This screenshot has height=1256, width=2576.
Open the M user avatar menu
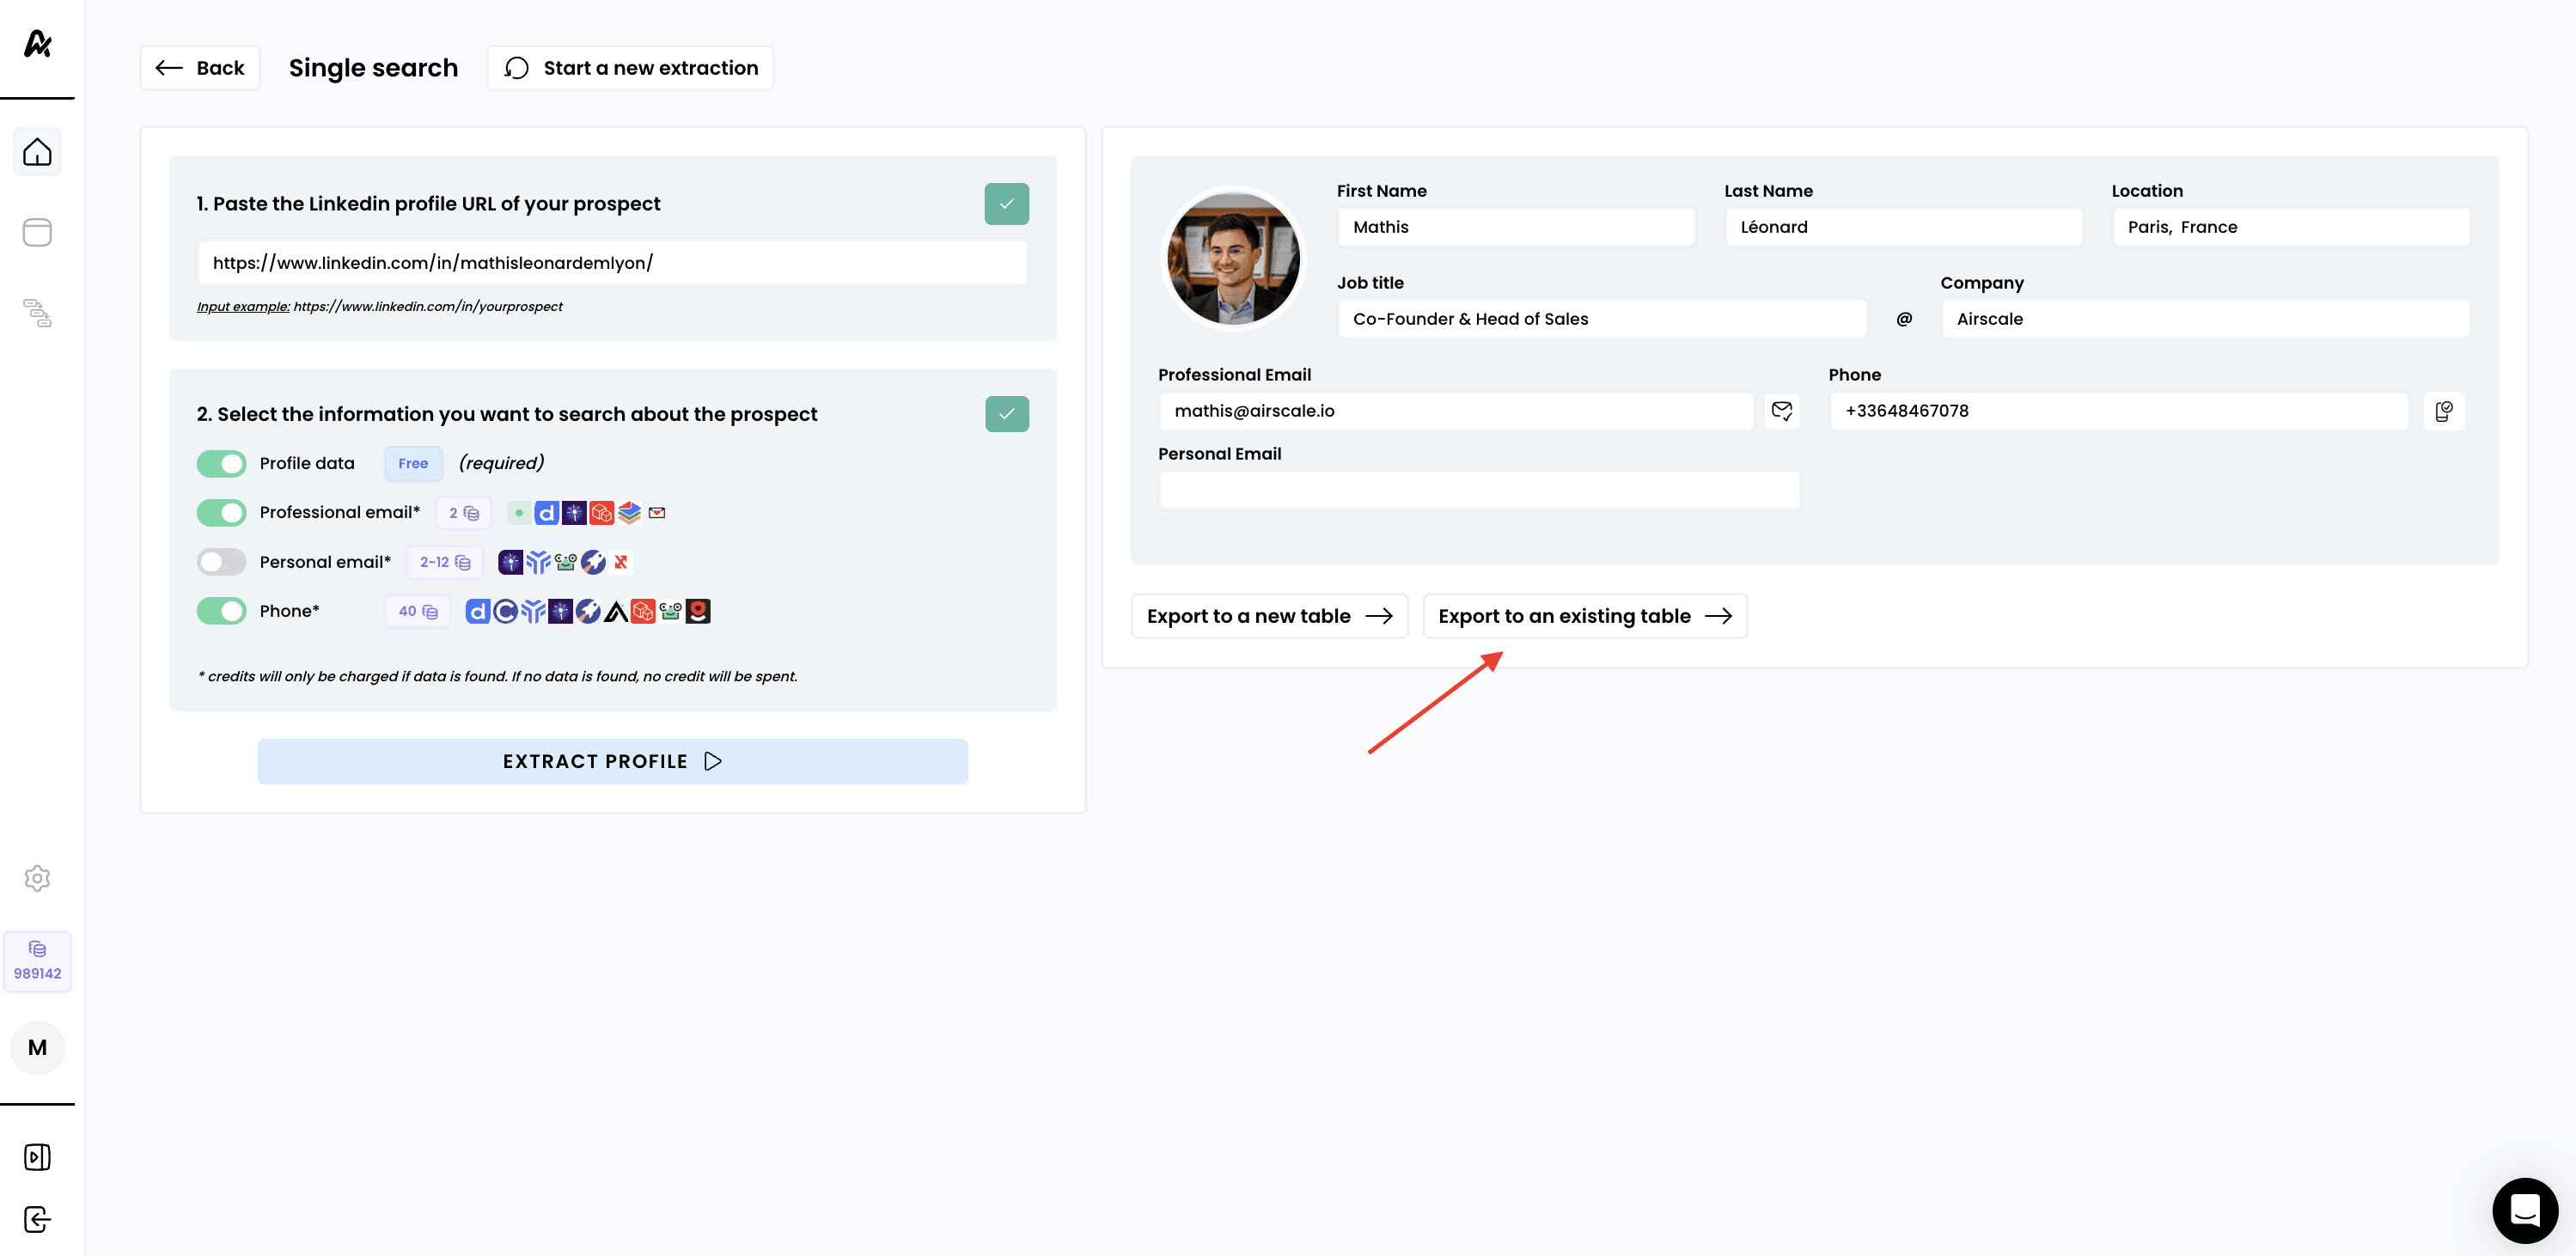[37, 1047]
